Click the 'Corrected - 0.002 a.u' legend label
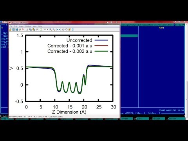Image resolution: width=188 pixels, height=141 pixels. pos(70,51)
